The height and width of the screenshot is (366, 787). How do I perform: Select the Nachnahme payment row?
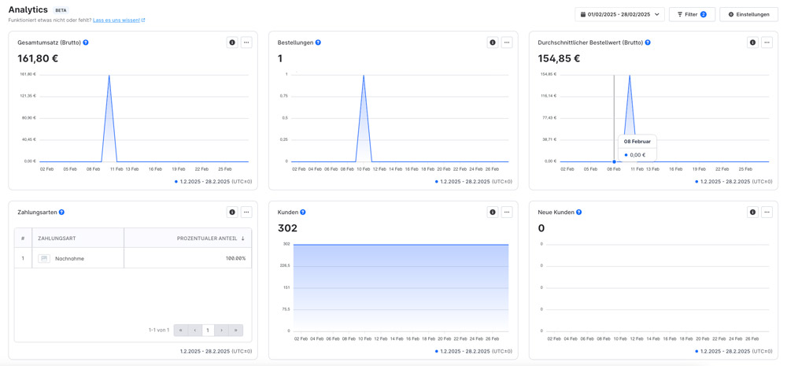click(x=132, y=258)
